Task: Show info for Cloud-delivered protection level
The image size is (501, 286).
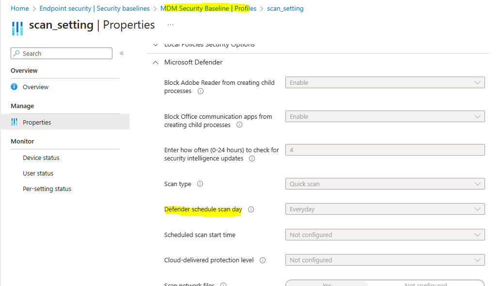Action: point(263,260)
